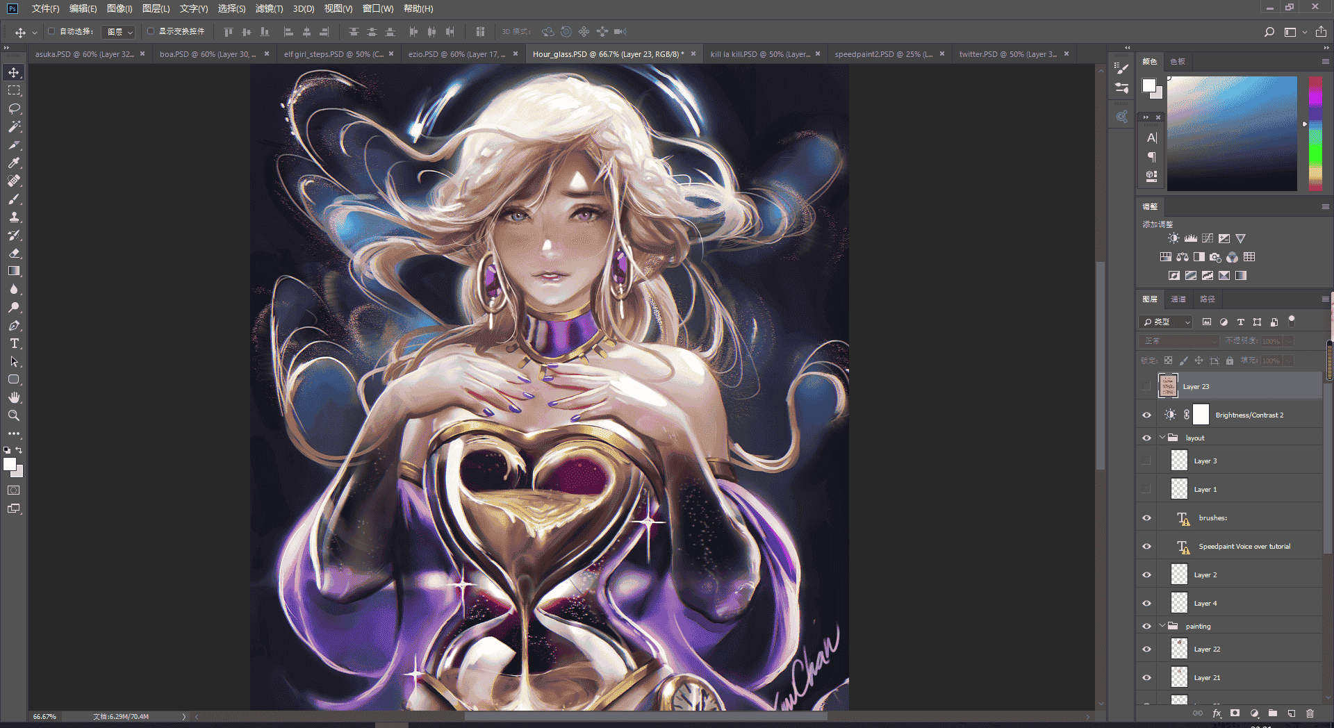The image size is (1334, 728).
Task: Hide the Brightness/Contrast 2 layer
Action: click(1146, 415)
